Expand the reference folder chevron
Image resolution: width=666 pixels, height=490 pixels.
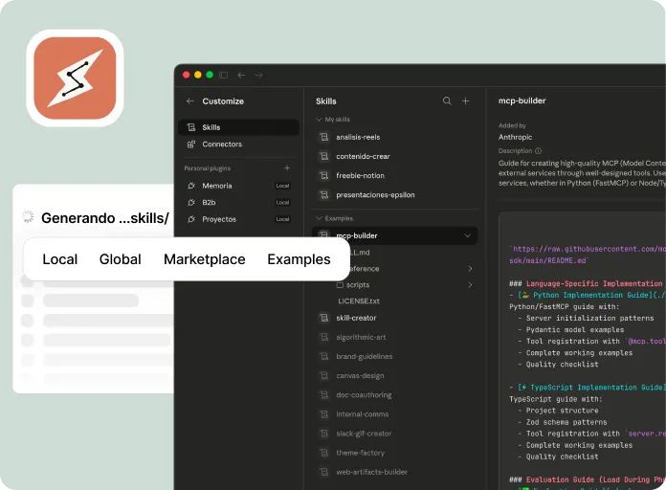point(470,269)
